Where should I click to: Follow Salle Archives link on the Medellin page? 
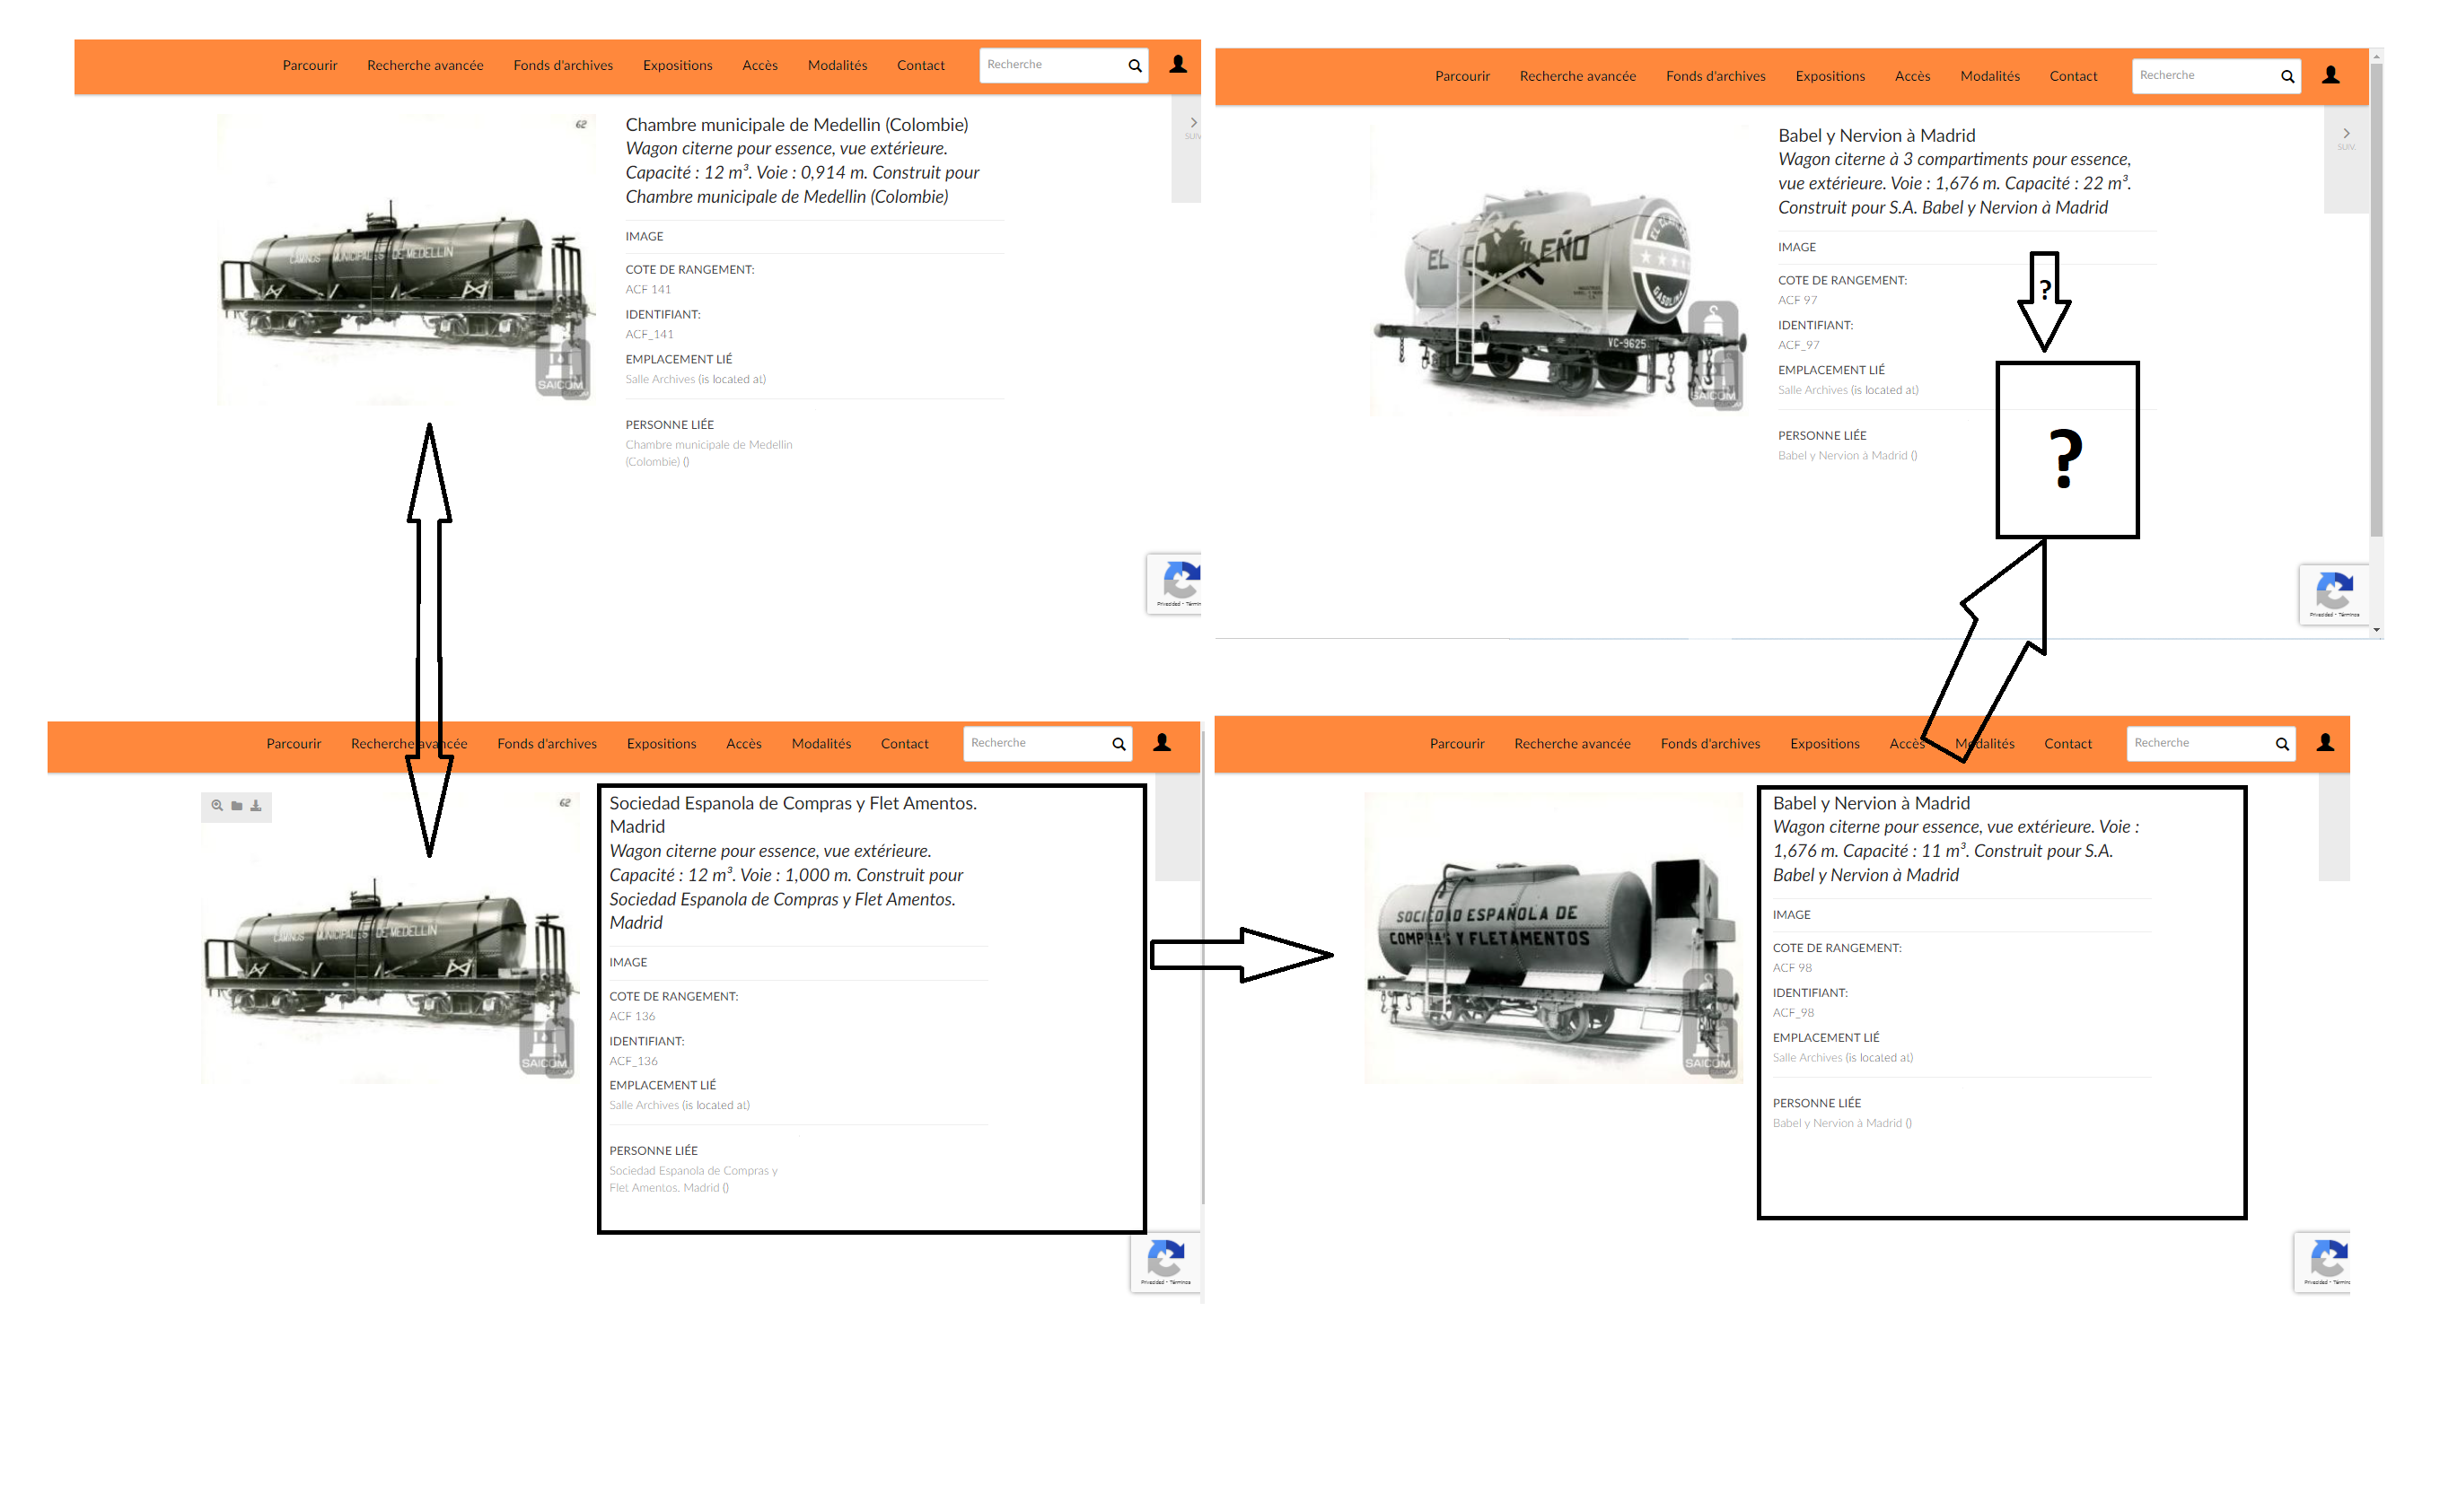[x=660, y=380]
